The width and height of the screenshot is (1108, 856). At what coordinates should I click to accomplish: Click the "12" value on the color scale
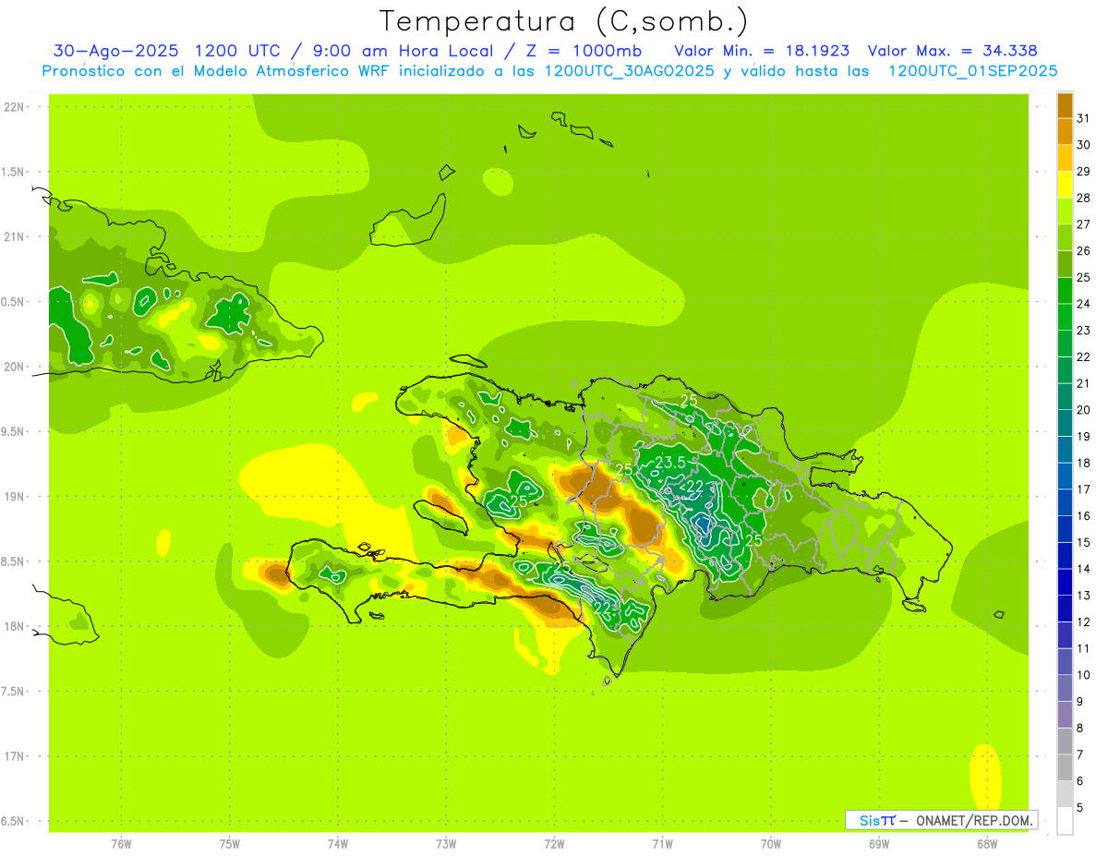[1084, 621]
